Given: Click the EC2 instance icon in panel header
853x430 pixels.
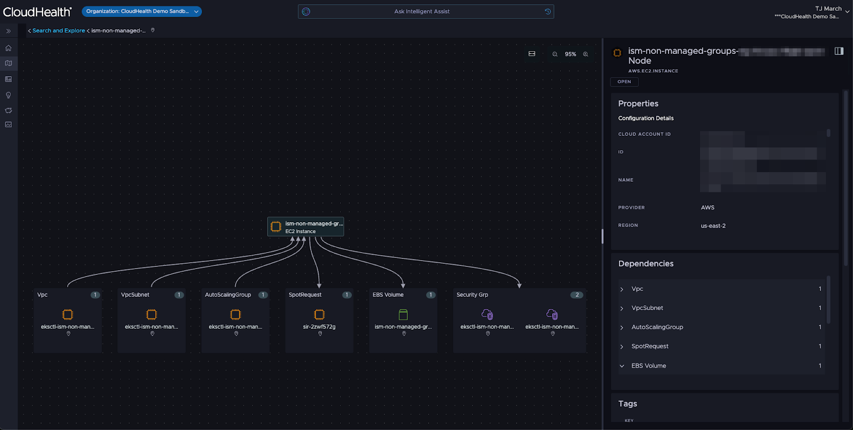Looking at the screenshot, I should tap(617, 53).
